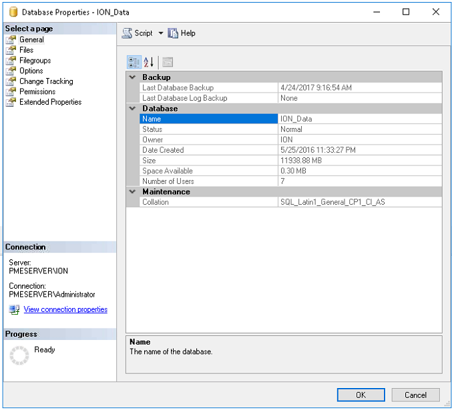The image size is (452, 410).
Task: Open the Options page
Action: pyautogui.click(x=31, y=71)
